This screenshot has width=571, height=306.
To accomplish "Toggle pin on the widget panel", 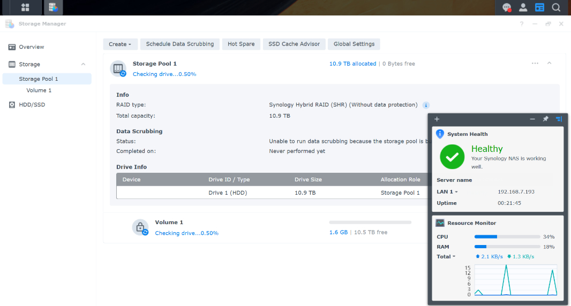I will pos(545,119).
